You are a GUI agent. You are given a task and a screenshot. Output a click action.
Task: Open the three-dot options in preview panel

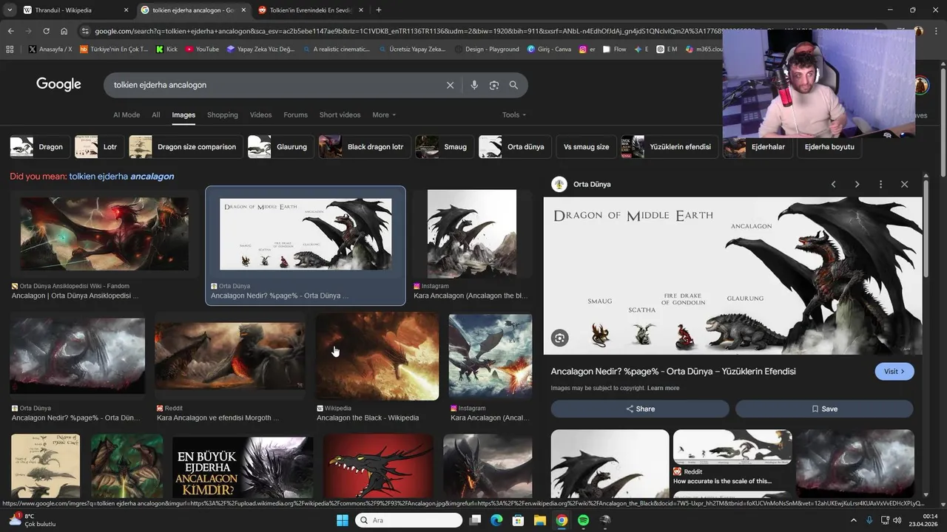point(880,184)
